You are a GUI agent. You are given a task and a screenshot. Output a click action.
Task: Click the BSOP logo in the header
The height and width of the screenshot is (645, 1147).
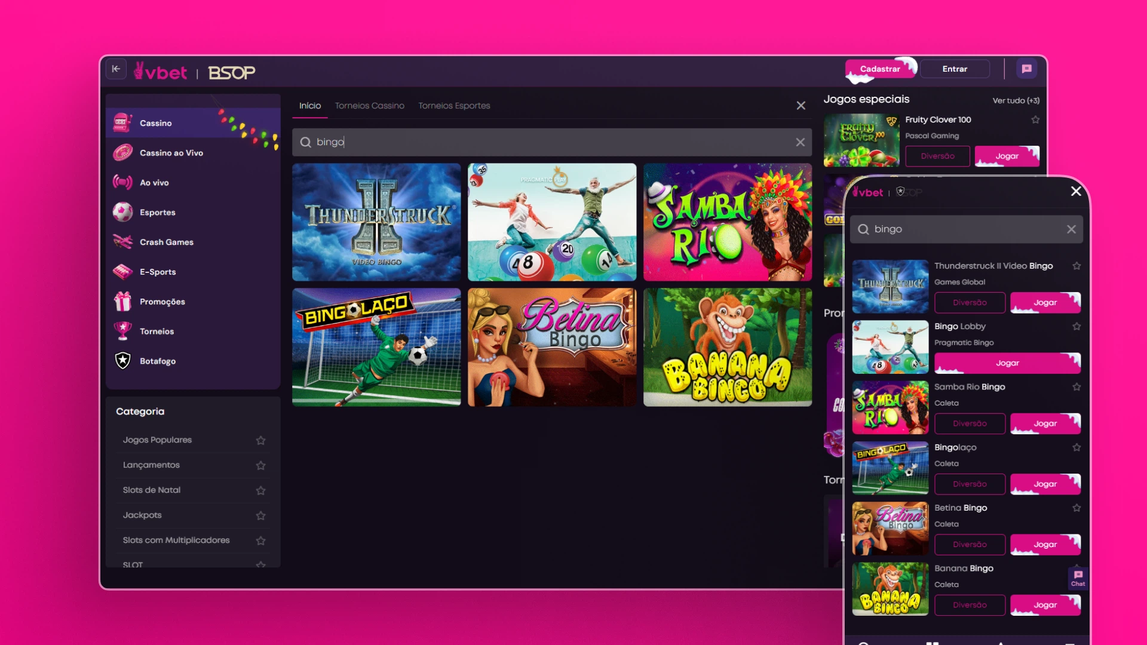point(231,73)
